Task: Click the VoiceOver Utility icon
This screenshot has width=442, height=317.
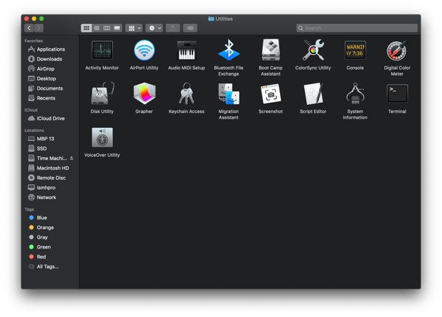Action: (x=102, y=137)
